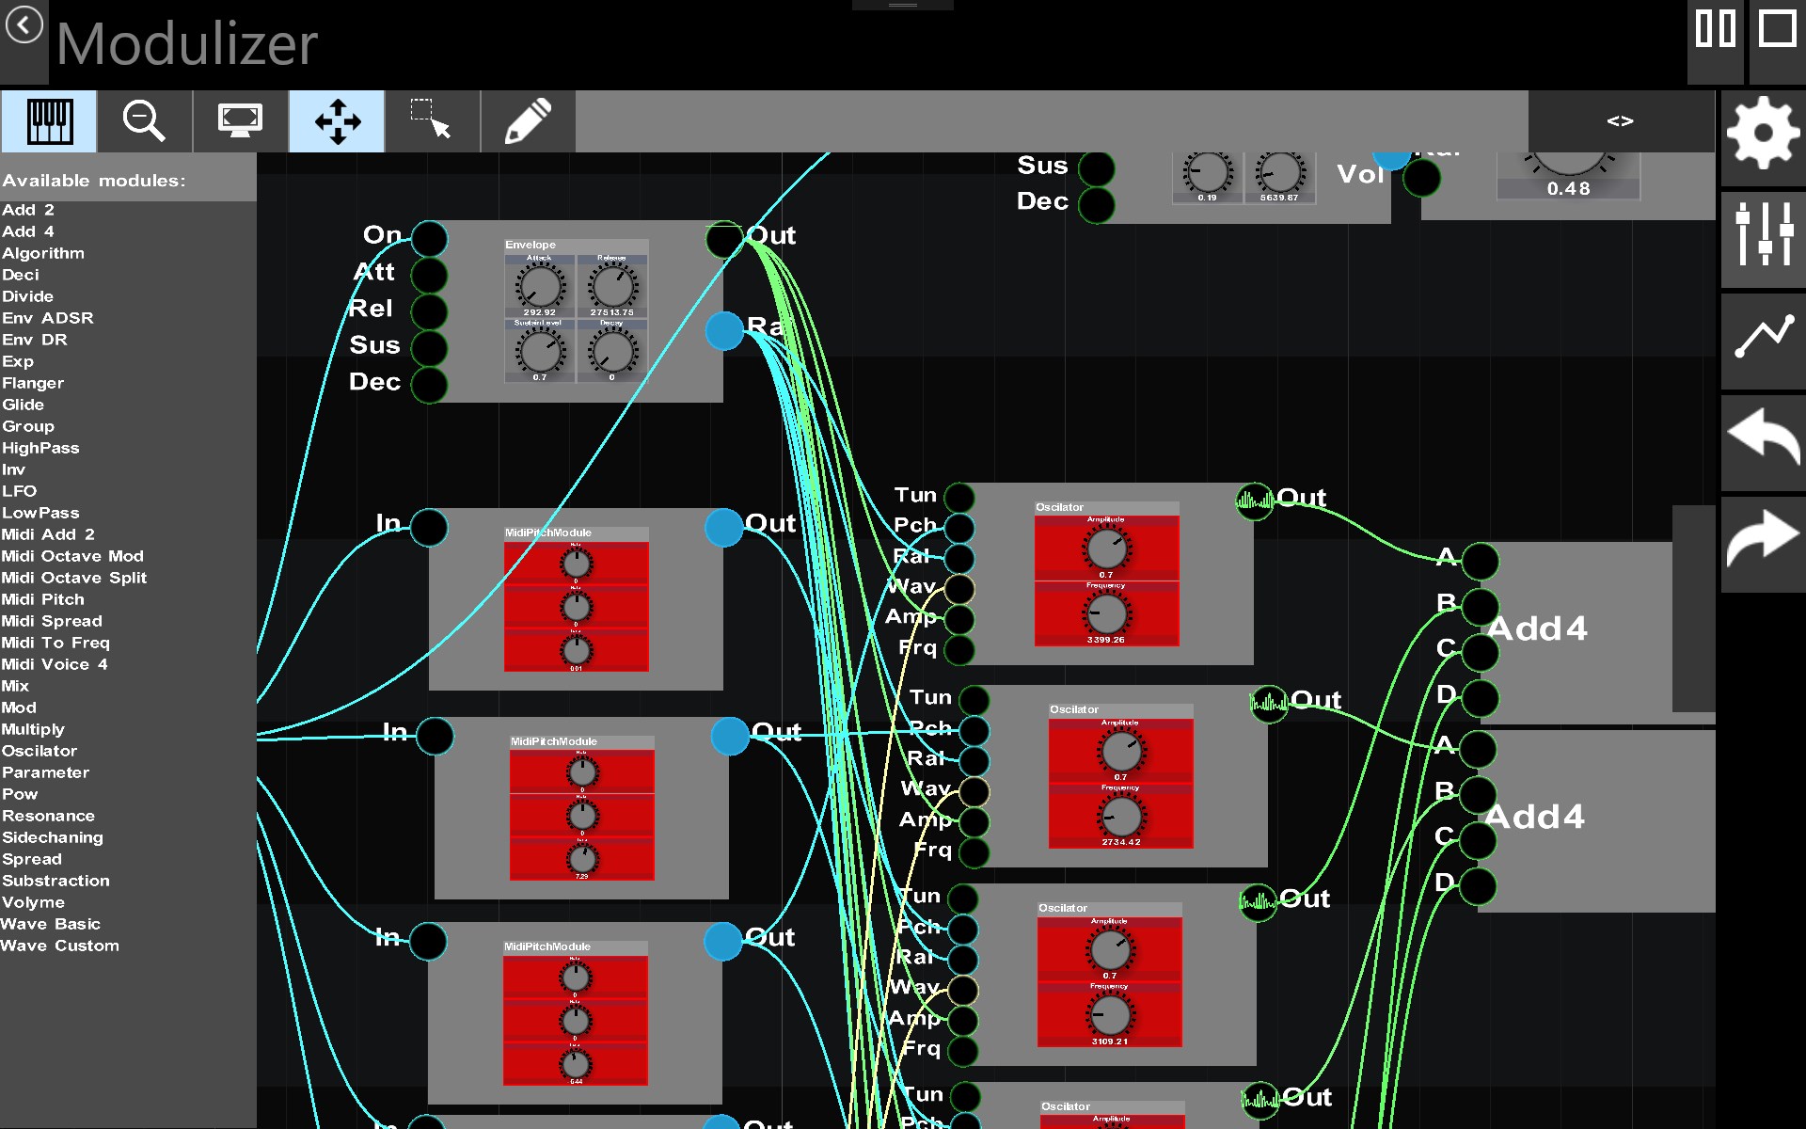Choose Env ADSR from the module list

(48, 318)
